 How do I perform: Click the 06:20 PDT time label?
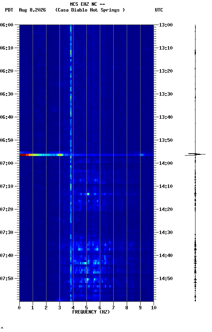[x=7, y=71]
